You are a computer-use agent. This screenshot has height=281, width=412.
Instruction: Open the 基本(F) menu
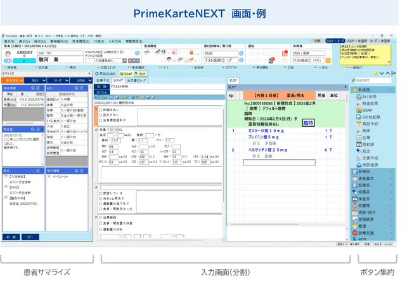pos(10,41)
